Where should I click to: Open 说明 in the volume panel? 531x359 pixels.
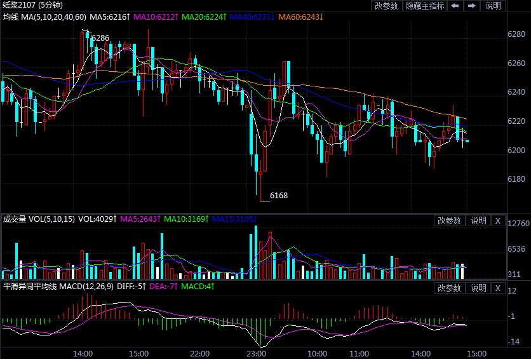tap(478, 221)
